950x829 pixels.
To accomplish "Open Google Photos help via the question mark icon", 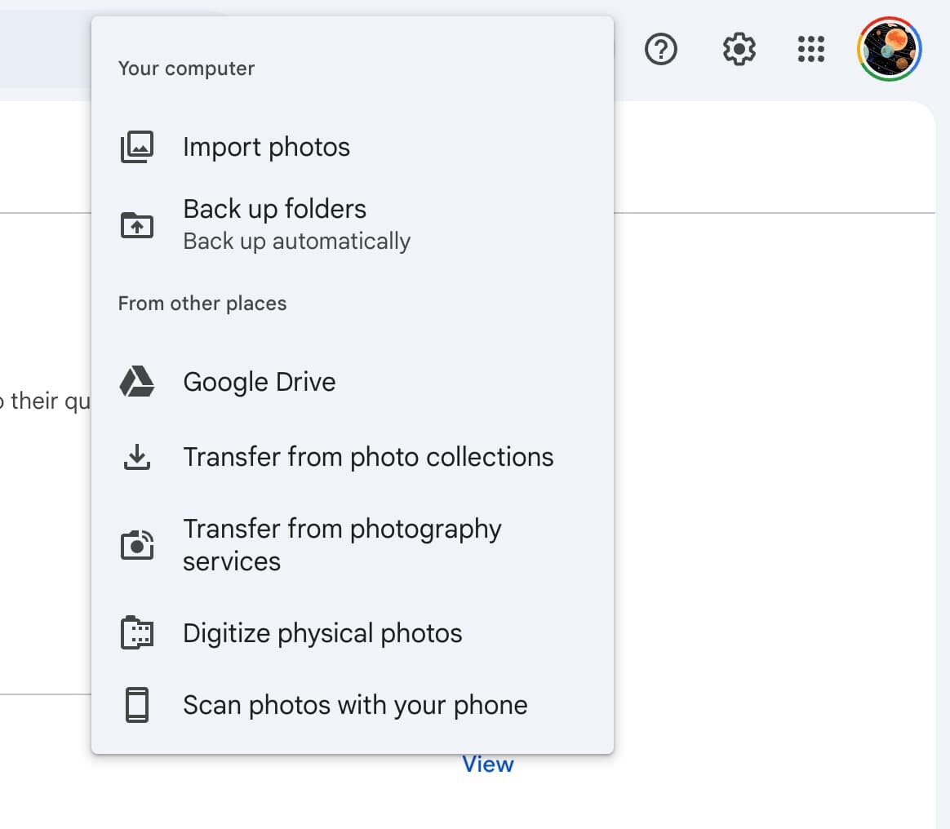I will [x=661, y=49].
